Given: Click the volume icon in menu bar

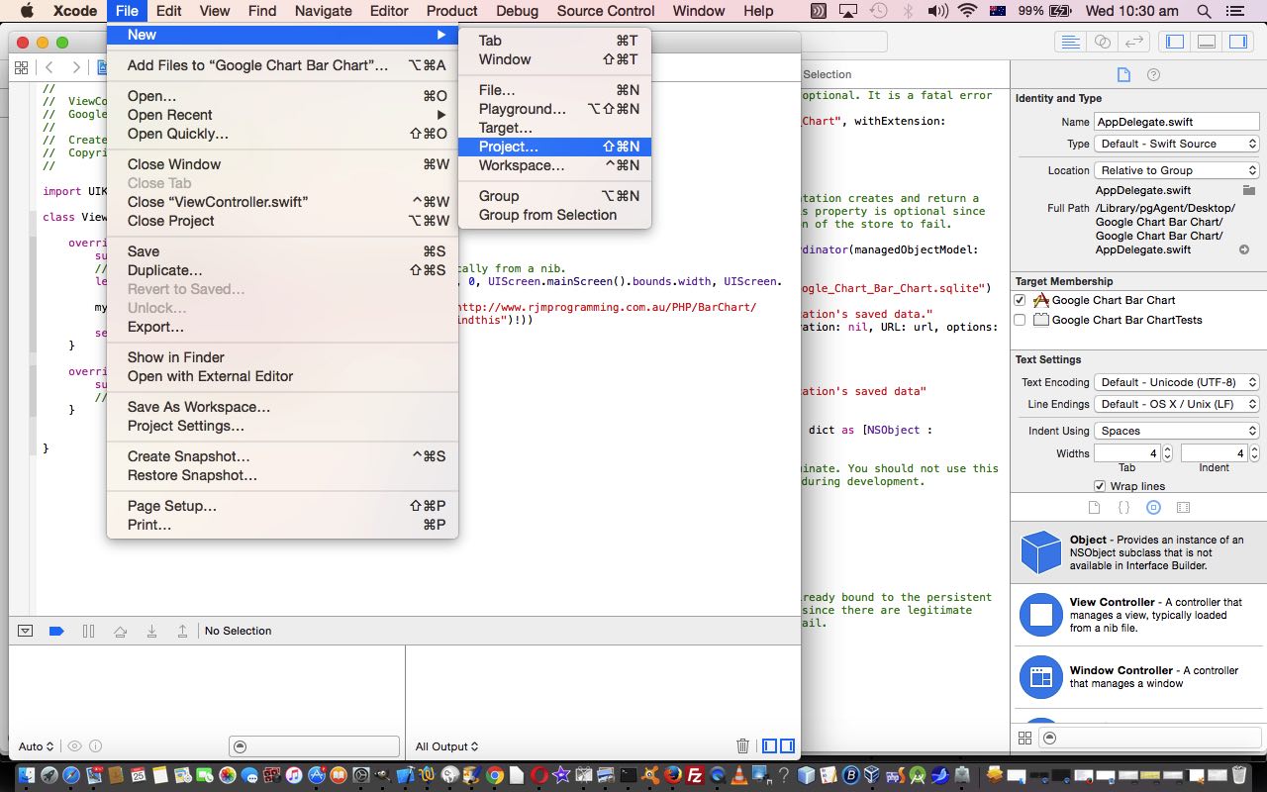Looking at the screenshot, I should (936, 11).
